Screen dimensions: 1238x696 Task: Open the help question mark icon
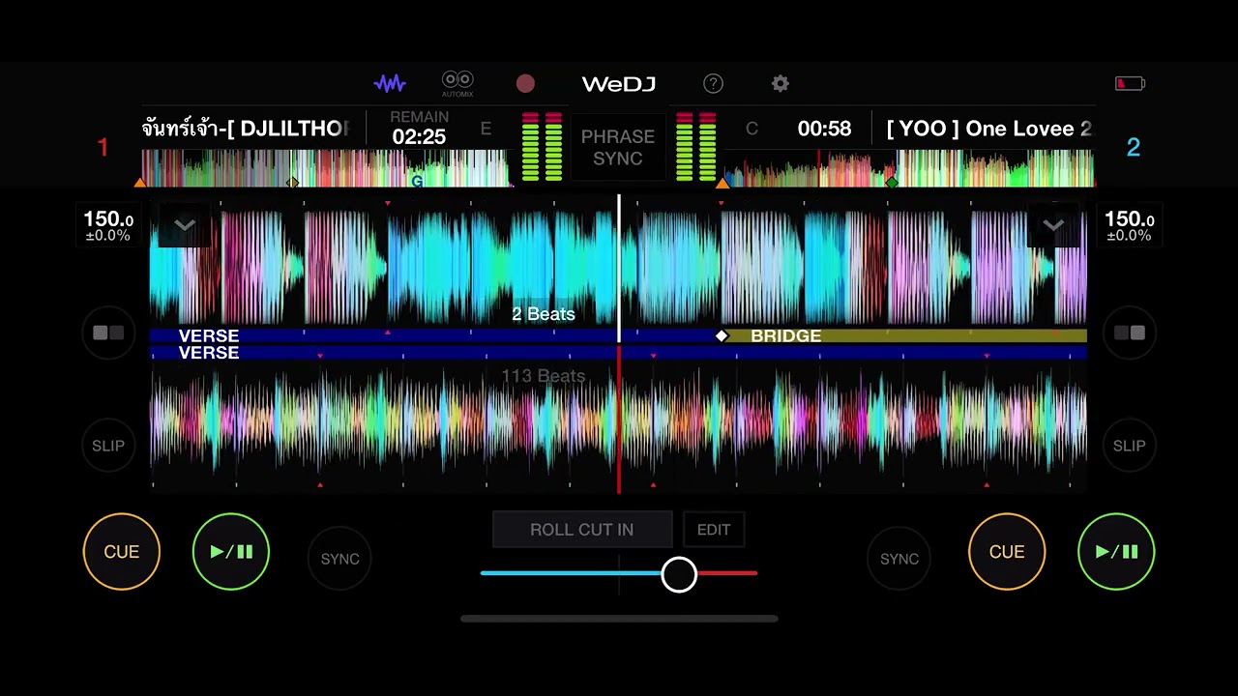tap(713, 84)
